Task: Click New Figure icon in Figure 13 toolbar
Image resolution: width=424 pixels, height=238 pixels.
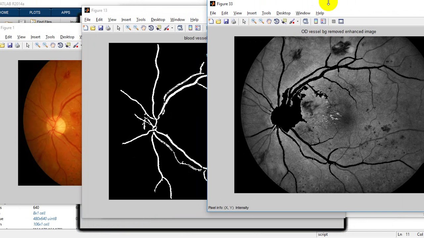Action: (85, 28)
